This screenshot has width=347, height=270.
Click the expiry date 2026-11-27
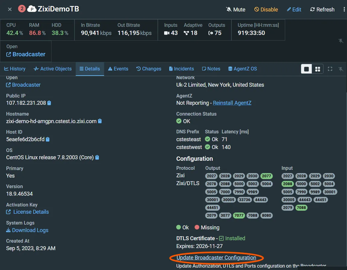point(209,246)
